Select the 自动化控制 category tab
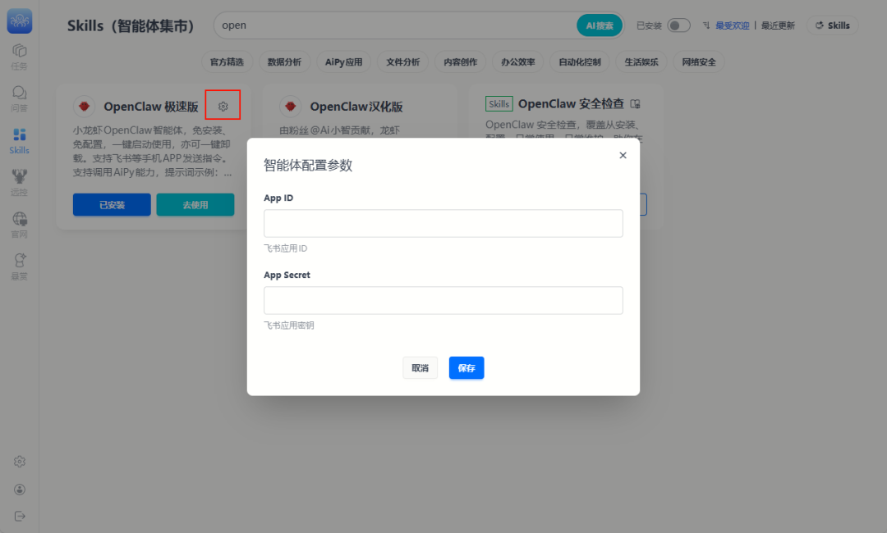This screenshot has width=887, height=533. click(579, 61)
